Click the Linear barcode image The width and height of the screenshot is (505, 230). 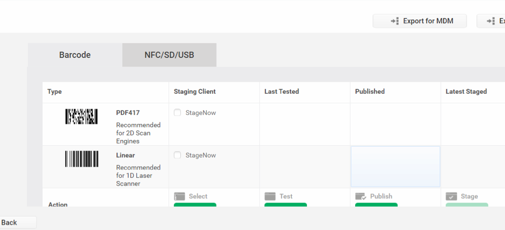coord(82,159)
